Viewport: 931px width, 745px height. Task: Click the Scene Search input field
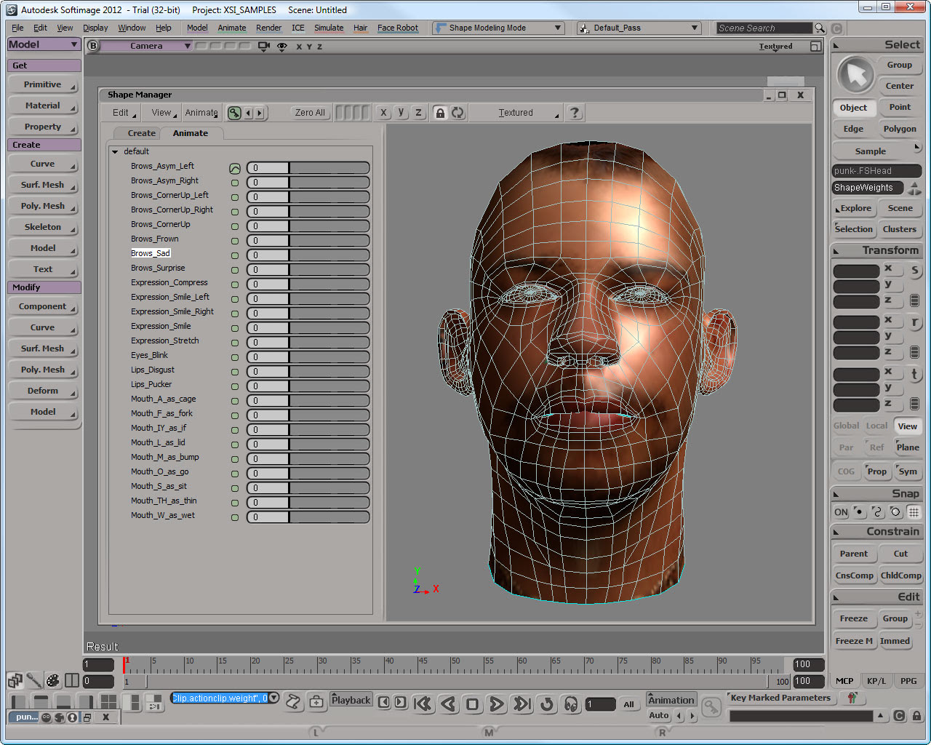pos(763,28)
